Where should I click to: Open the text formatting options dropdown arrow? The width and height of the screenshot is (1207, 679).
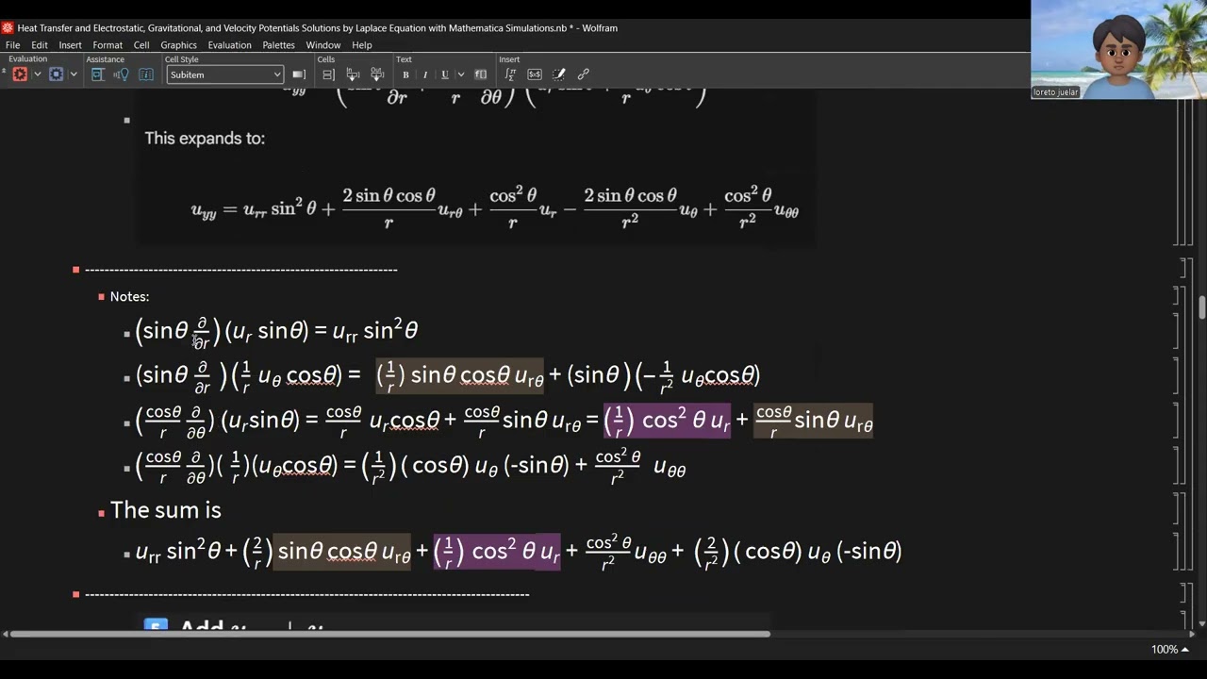[460, 75]
